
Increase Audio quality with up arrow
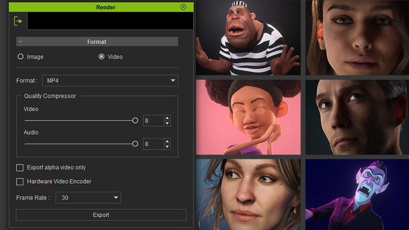pyautogui.click(x=167, y=141)
